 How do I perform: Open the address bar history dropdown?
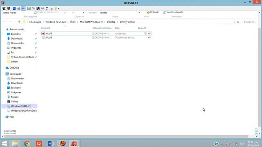pyautogui.click(x=234, y=22)
